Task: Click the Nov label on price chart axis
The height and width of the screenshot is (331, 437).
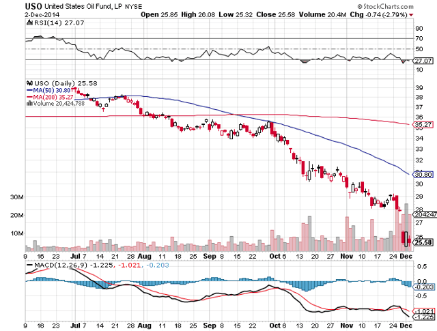Action: [x=347, y=257]
